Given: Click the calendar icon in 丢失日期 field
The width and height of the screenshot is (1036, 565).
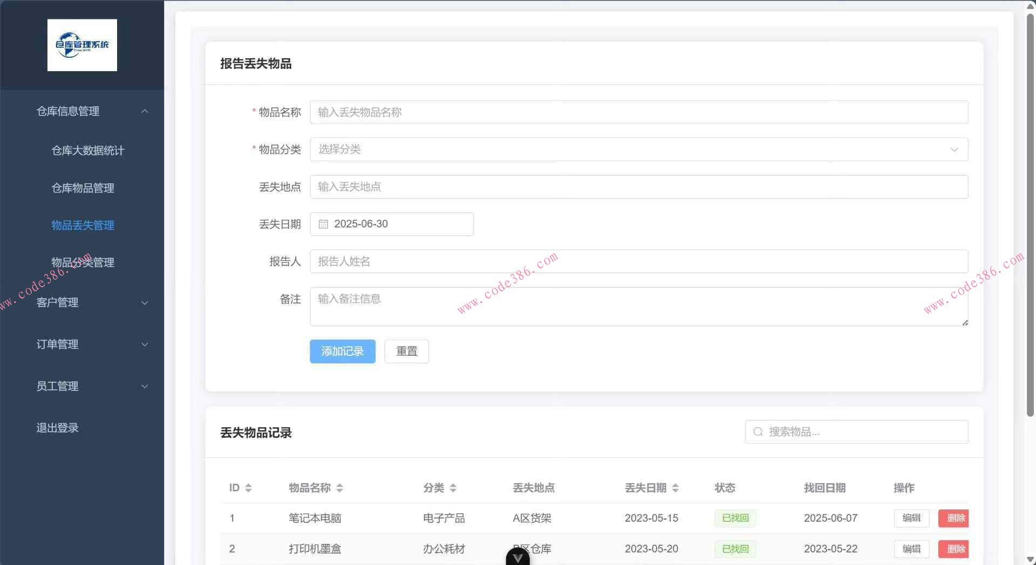Looking at the screenshot, I should tap(323, 224).
